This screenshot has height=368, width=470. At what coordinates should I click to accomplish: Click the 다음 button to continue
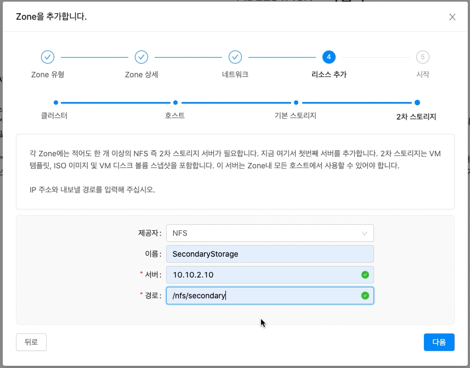pos(439,342)
